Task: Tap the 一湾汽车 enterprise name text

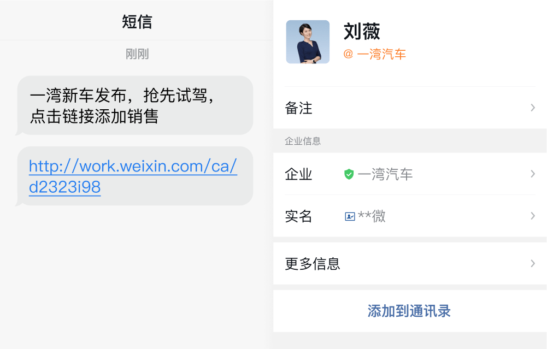Action: pos(385,174)
